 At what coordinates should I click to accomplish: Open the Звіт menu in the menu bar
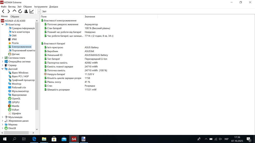coord(19,7)
